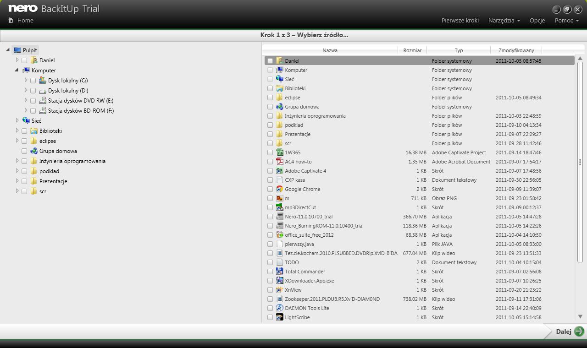The width and height of the screenshot is (587, 348).
Task: Click the mp3DirectCut shortcut icon
Action: coord(280,207)
